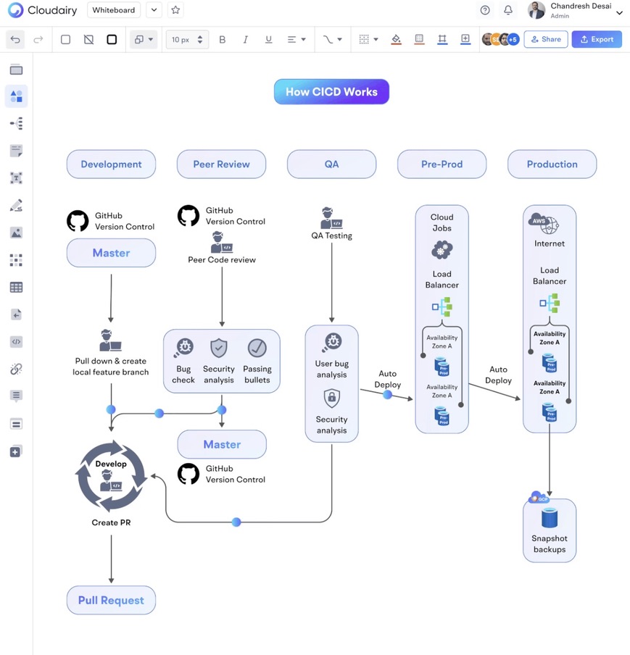
Task: Select the thick border square icon
Action: [x=112, y=40]
